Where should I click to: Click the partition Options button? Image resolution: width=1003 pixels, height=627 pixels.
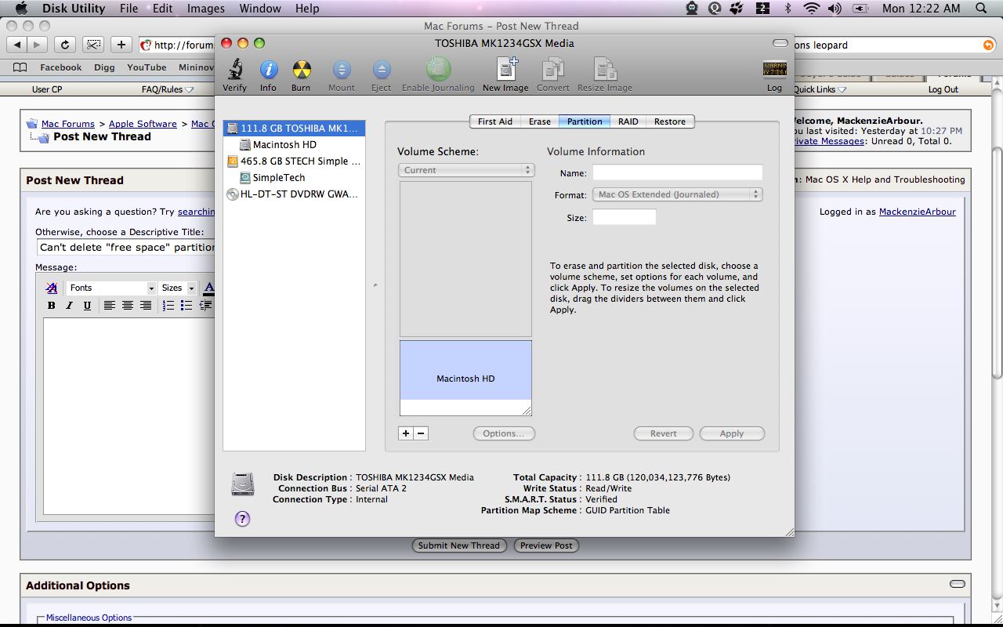click(x=504, y=433)
